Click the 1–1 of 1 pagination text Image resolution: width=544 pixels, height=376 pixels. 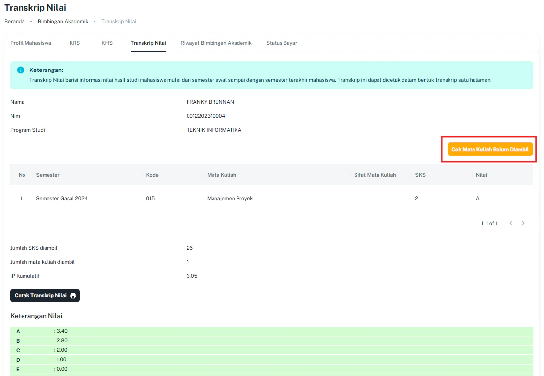pos(489,223)
